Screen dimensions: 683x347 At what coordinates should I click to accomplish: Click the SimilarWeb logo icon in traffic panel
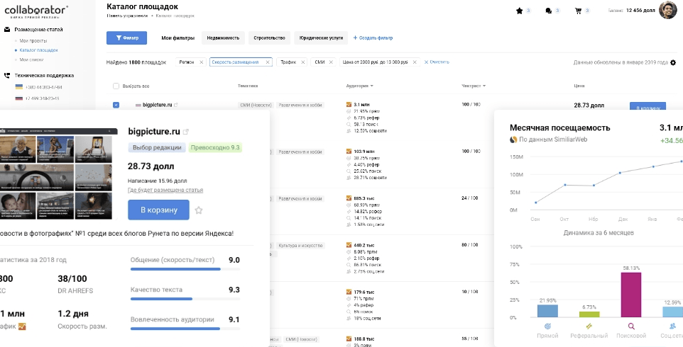point(513,140)
